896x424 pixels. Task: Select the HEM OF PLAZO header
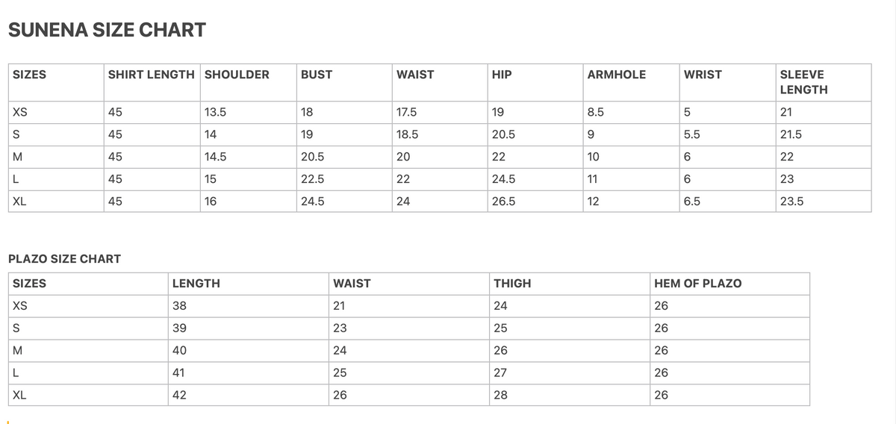698,284
